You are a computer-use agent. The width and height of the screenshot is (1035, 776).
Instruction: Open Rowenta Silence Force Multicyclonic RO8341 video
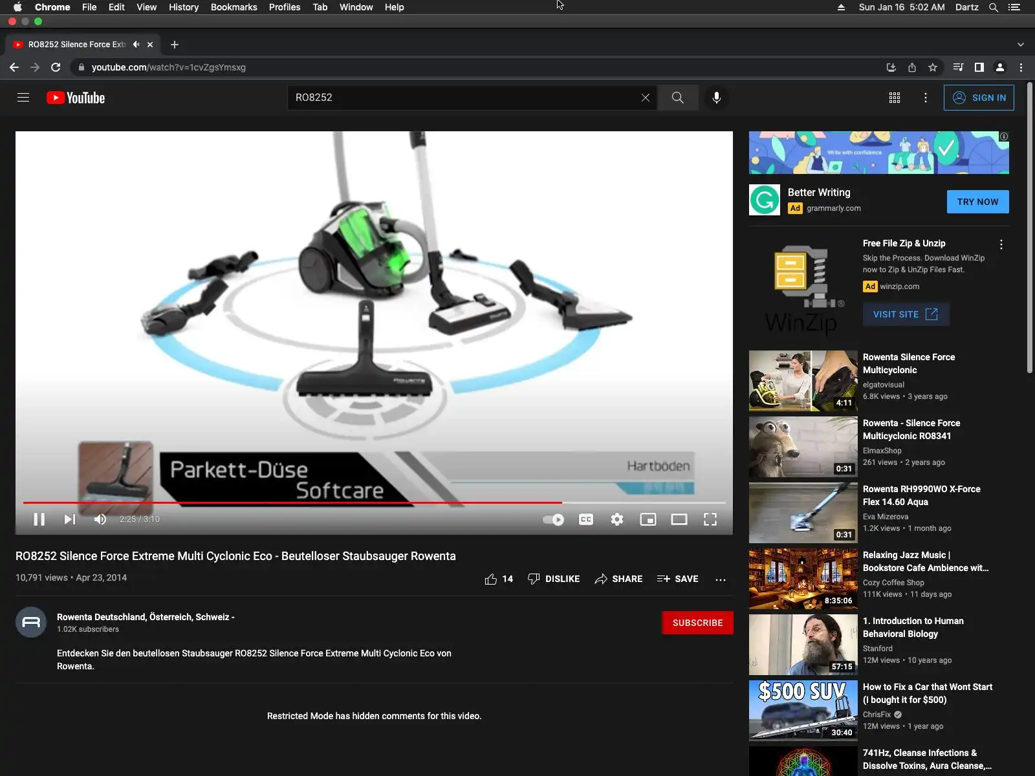tap(911, 429)
